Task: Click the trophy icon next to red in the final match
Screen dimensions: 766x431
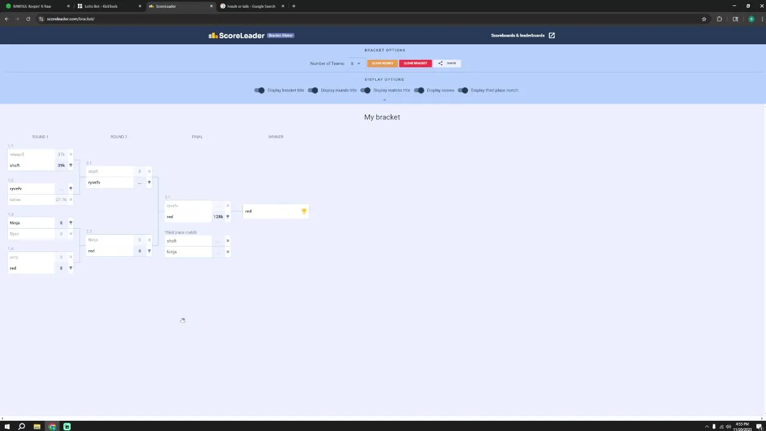Action: [x=227, y=217]
